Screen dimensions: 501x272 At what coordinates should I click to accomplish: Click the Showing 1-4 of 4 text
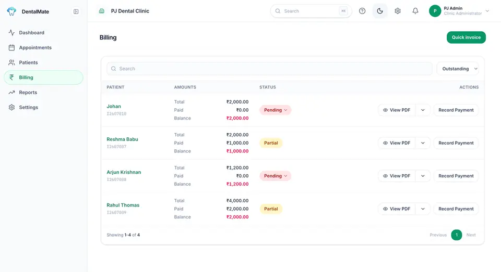point(123,235)
